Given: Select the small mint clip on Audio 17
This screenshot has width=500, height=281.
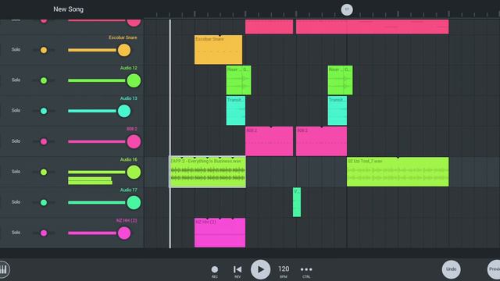Looking at the screenshot, I should click(297, 202).
